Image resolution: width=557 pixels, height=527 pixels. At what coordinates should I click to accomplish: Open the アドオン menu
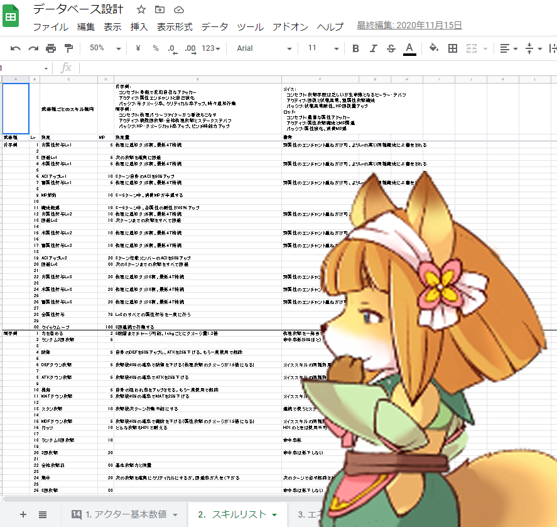(x=290, y=27)
